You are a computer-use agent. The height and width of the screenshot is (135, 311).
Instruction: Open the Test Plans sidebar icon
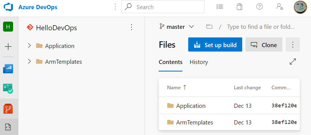[x=8, y=88]
